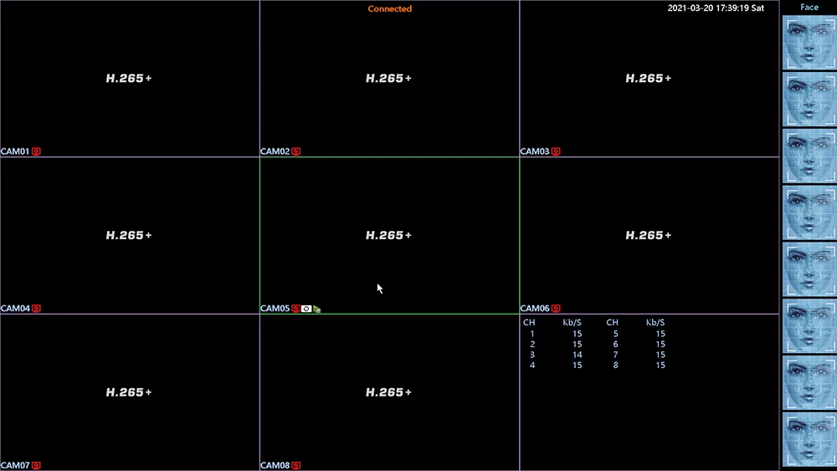
Task: Click the bitrate value for channel 1
Action: tap(577, 334)
